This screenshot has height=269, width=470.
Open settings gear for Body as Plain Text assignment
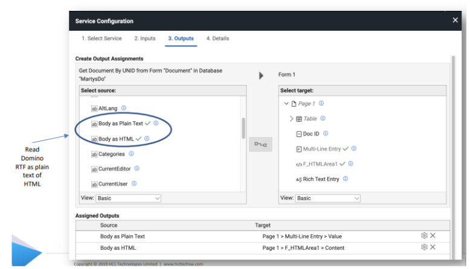(424, 235)
